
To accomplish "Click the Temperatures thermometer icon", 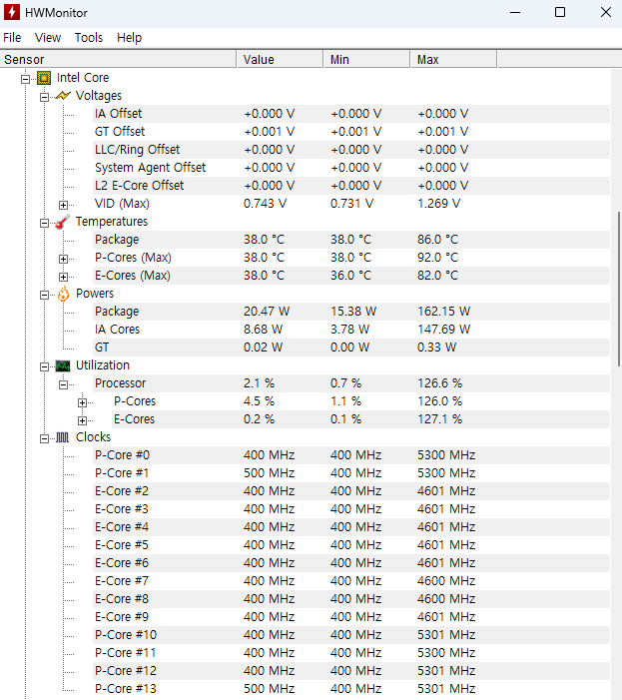I will [x=63, y=222].
